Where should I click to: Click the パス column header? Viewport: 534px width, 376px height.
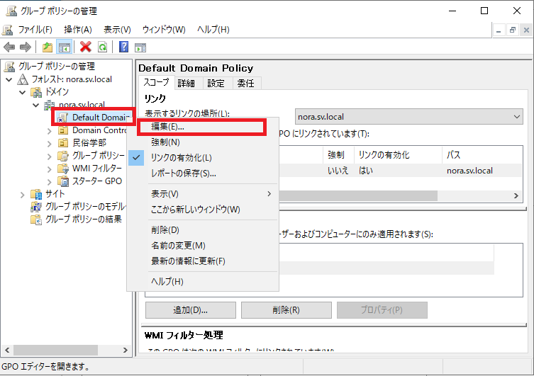pyautogui.click(x=482, y=155)
